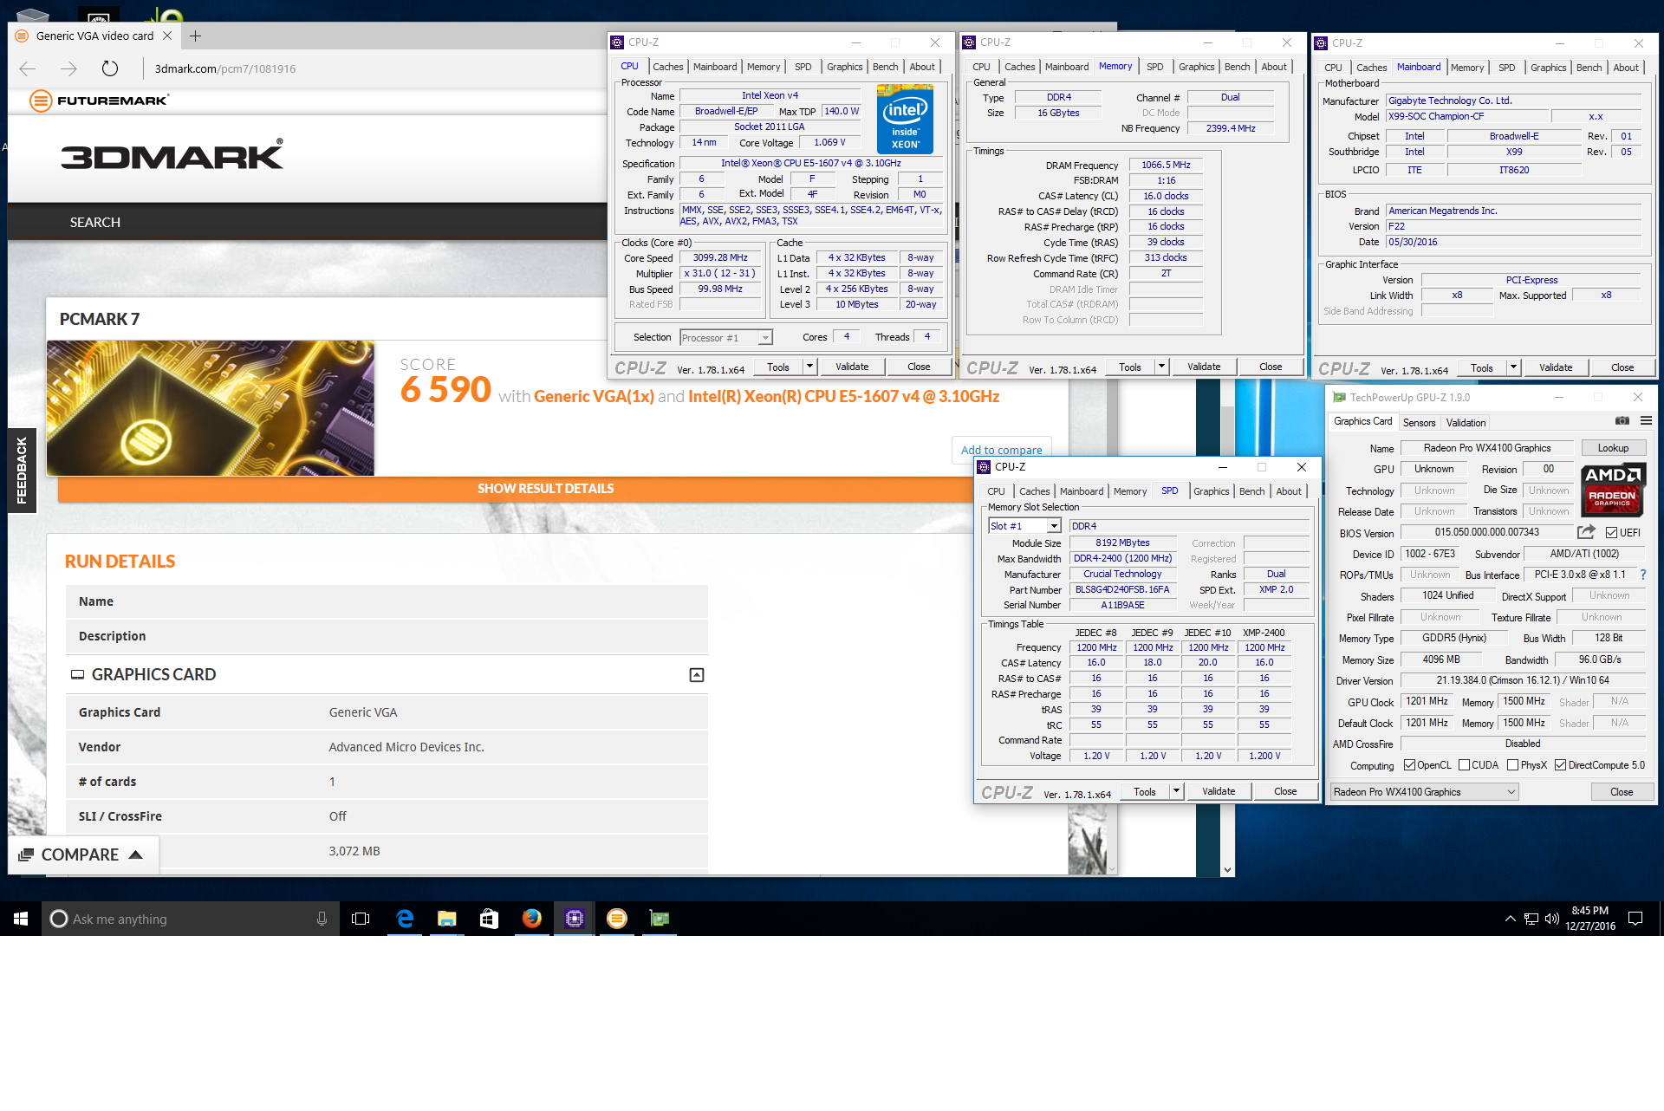Toggle CUDA checkbox in GPU-Z
This screenshot has height=1111, width=1664.
[1464, 765]
